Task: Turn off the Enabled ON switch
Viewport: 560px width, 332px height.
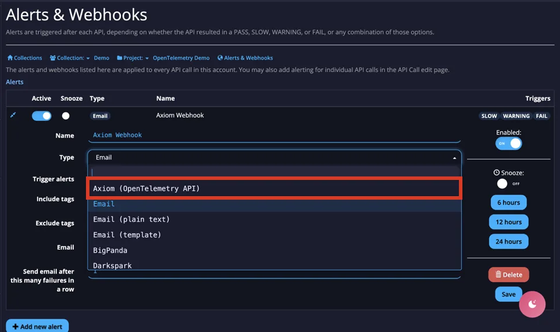Action: [508, 143]
